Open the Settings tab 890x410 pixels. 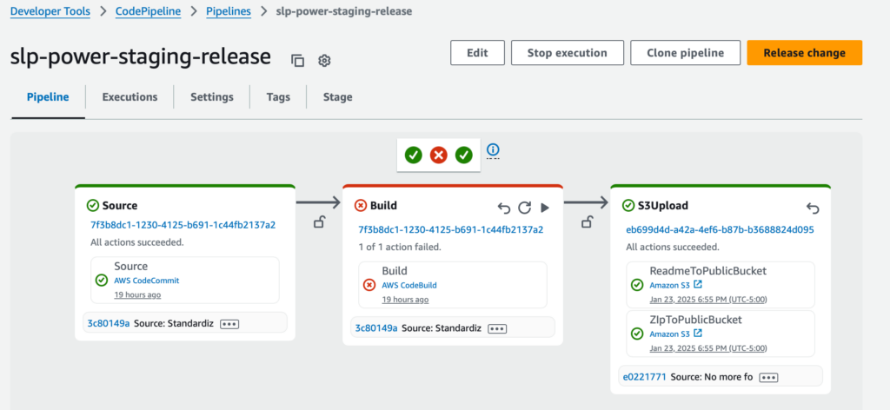(x=212, y=97)
